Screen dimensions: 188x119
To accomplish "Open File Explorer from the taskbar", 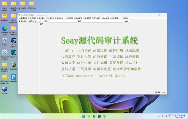I will pos(89,116).
